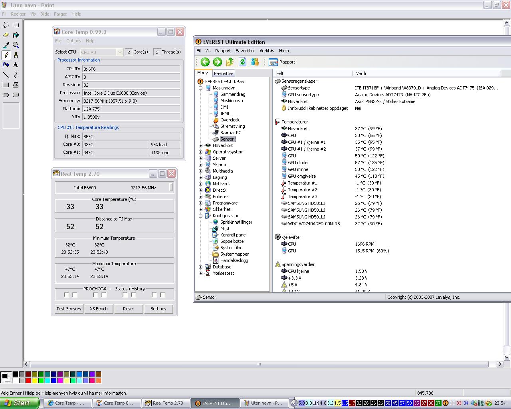Select the rectangular Select tool

(16, 25)
